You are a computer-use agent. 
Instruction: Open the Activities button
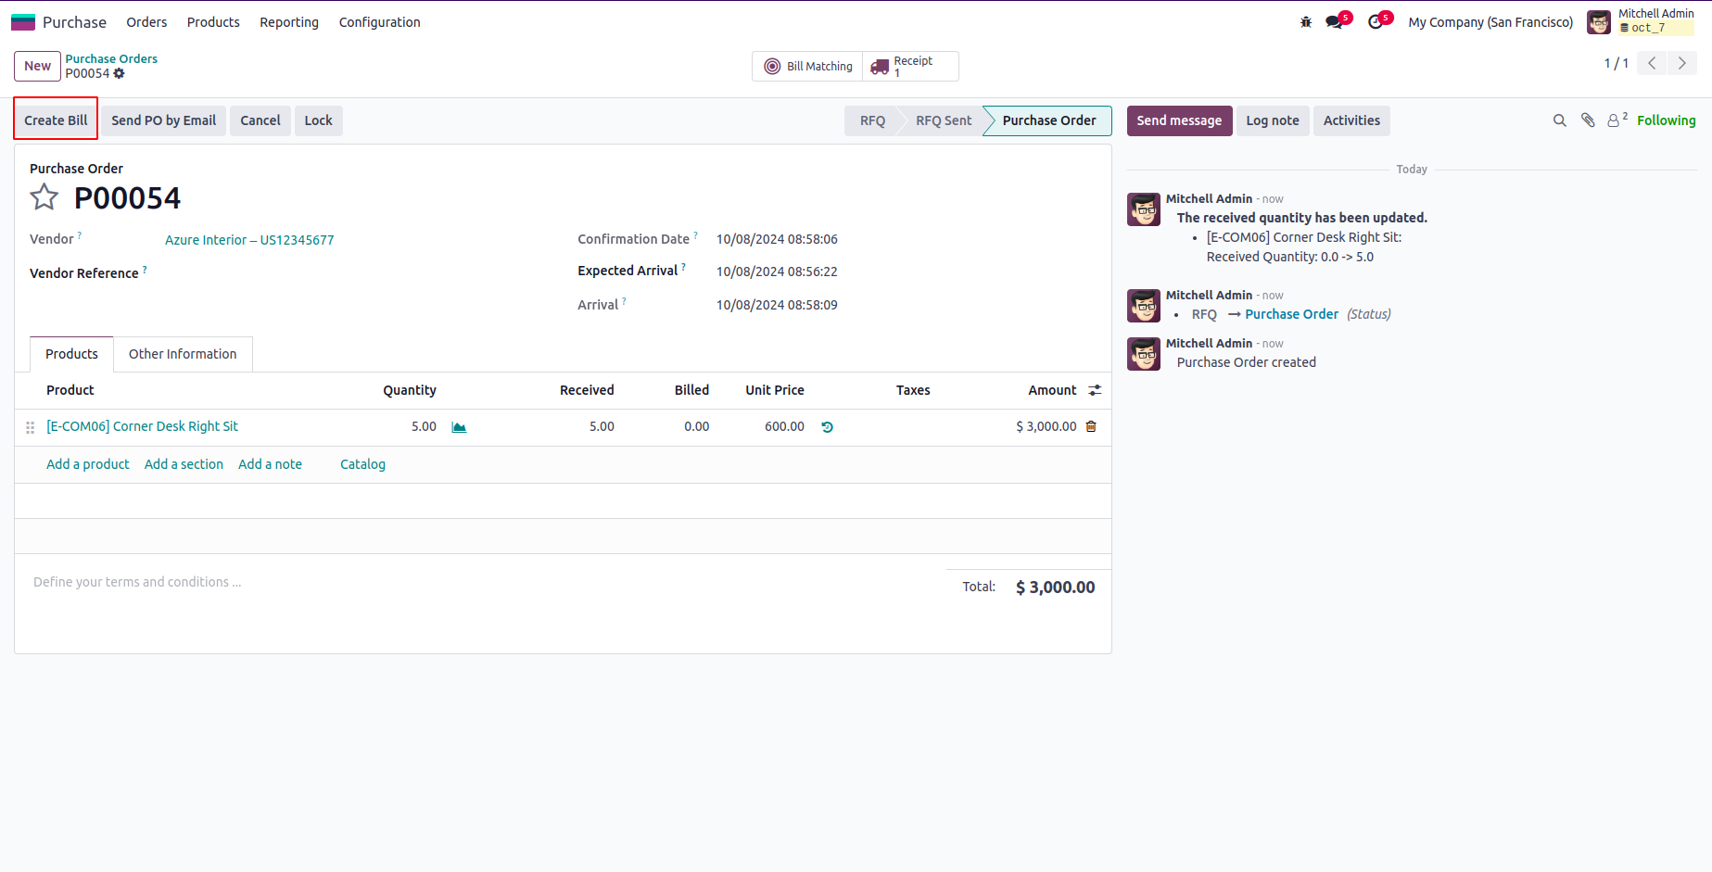(x=1351, y=120)
